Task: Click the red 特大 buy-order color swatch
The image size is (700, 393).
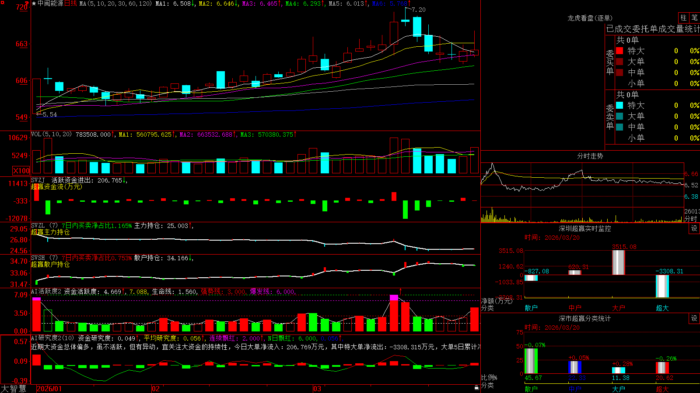Action: (x=619, y=51)
